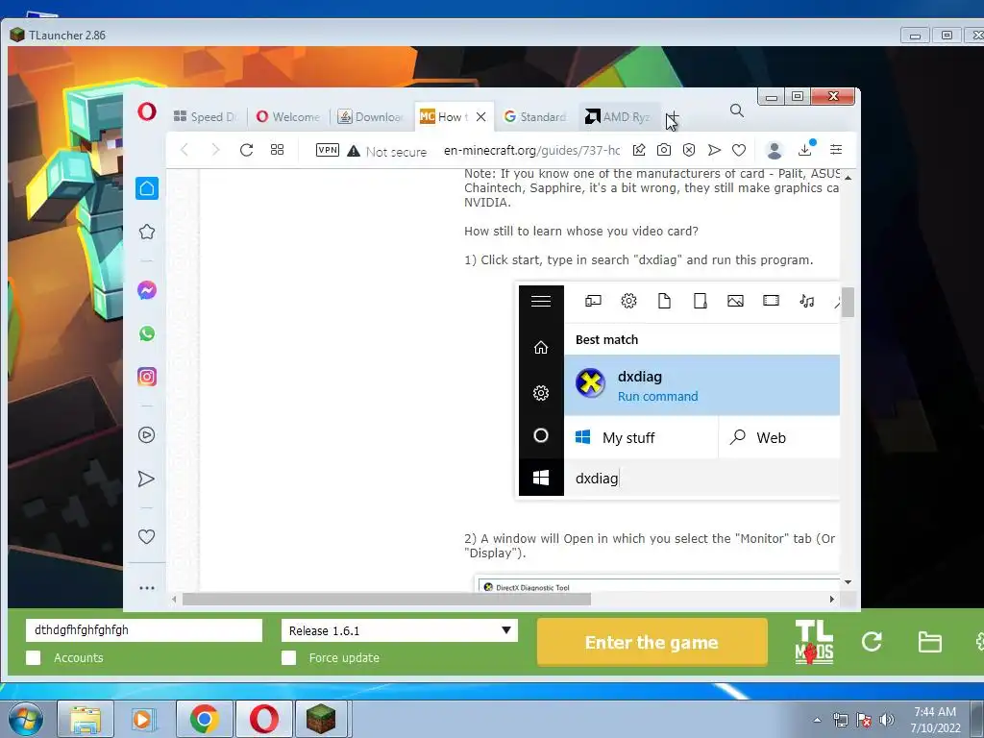
Task: Click the scroll down arrow of page
Action: click(848, 581)
